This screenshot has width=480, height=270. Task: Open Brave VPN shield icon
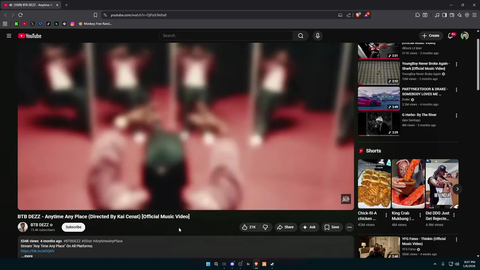(467, 15)
